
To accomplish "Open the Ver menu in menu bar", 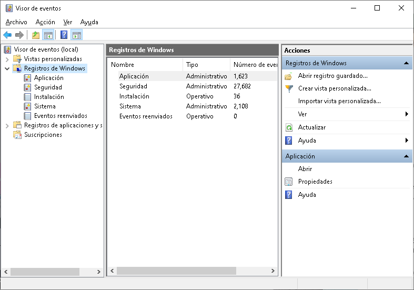I will [67, 22].
